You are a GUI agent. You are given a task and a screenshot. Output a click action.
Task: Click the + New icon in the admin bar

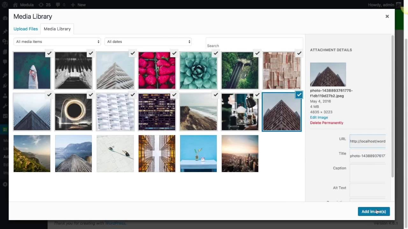tap(73, 5)
